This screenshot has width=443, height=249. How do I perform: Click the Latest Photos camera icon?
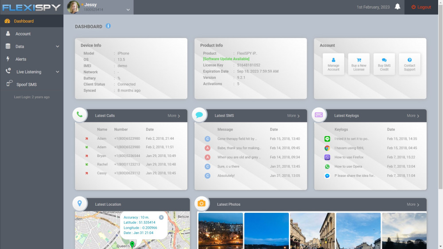(202, 203)
